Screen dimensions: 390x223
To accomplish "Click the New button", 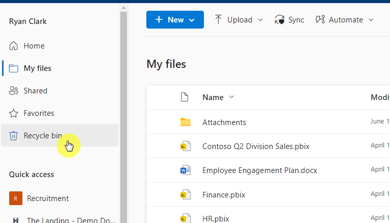I will (175, 20).
